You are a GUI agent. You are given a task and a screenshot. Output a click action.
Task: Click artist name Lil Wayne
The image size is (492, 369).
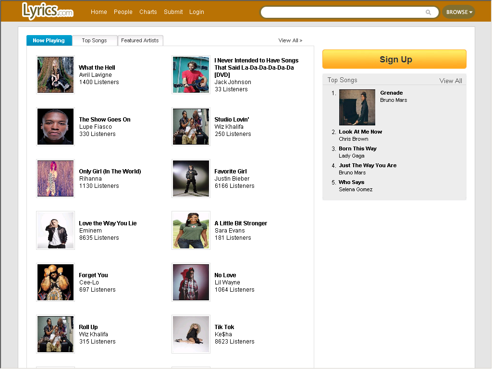point(227,283)
